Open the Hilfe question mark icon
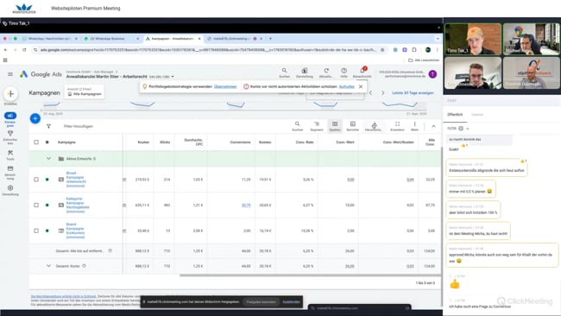This screenshot has height=316, width=561. point(344,71)
